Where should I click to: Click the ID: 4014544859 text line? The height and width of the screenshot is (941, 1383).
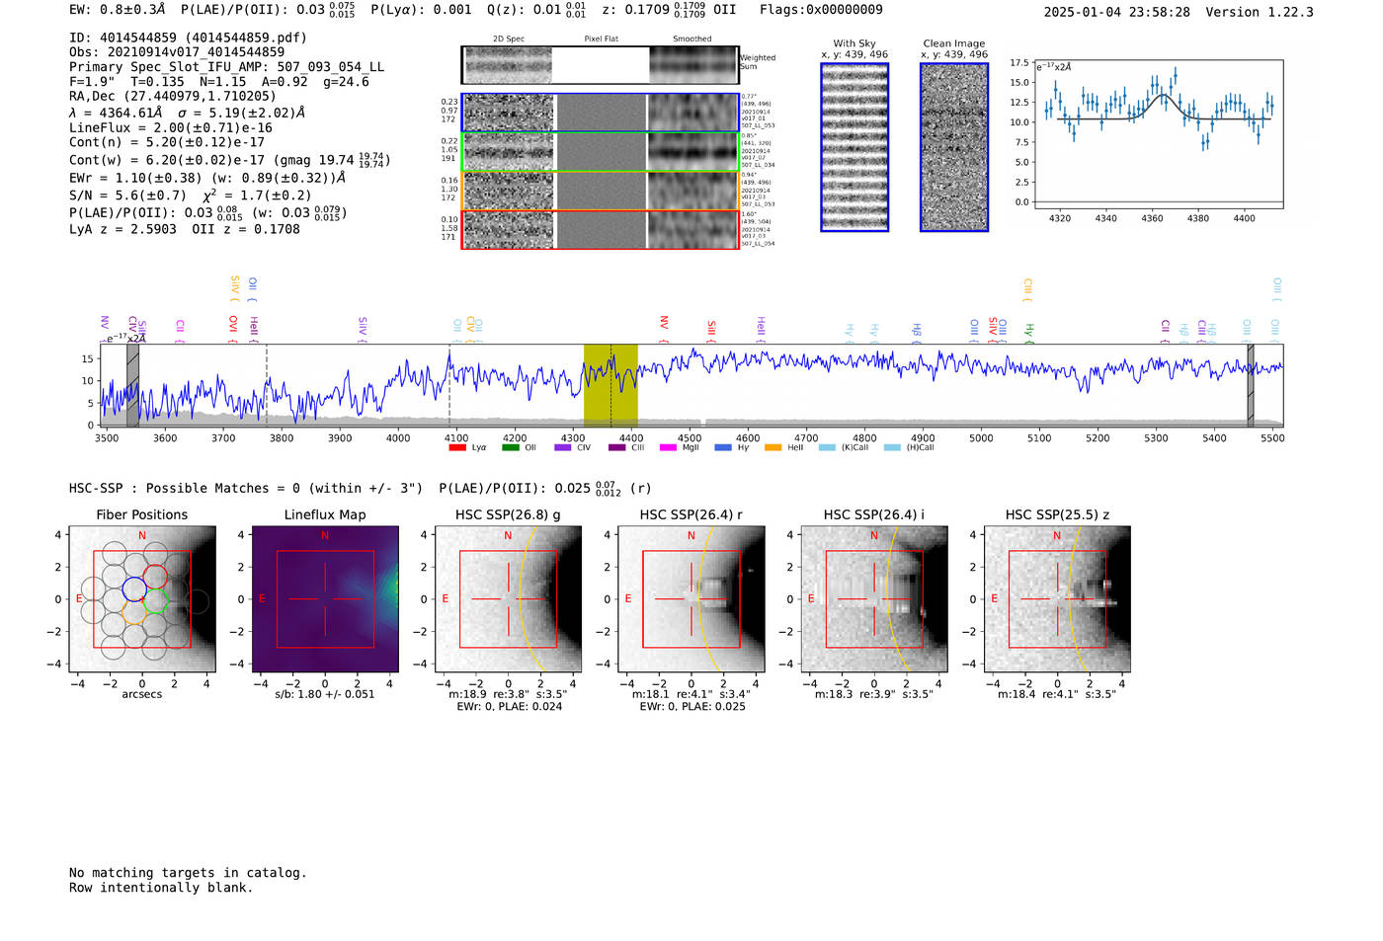[188, 38]
